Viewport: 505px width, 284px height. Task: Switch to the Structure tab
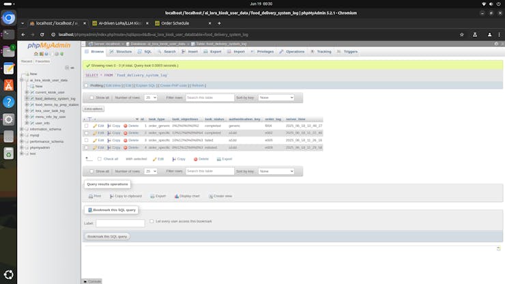[x=121, y=52]
